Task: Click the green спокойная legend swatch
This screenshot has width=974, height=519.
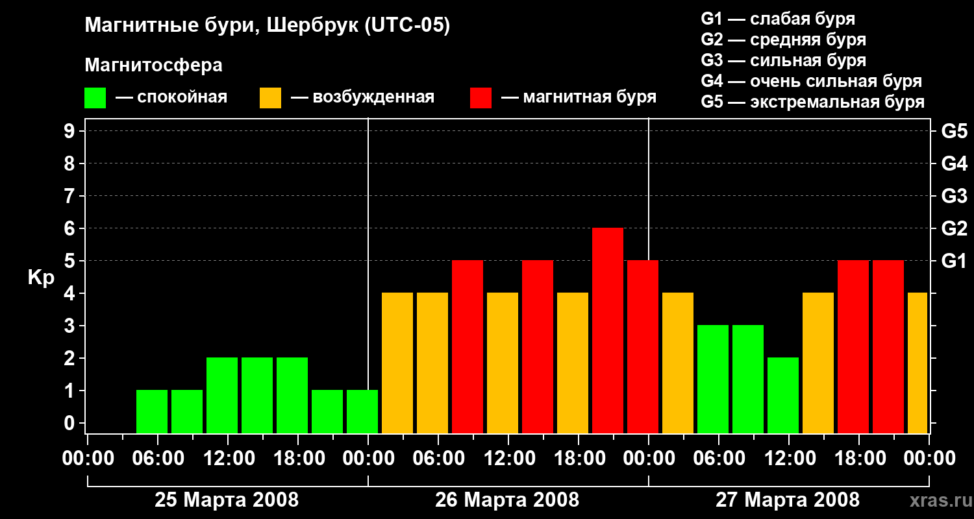Action: [95, 98]
